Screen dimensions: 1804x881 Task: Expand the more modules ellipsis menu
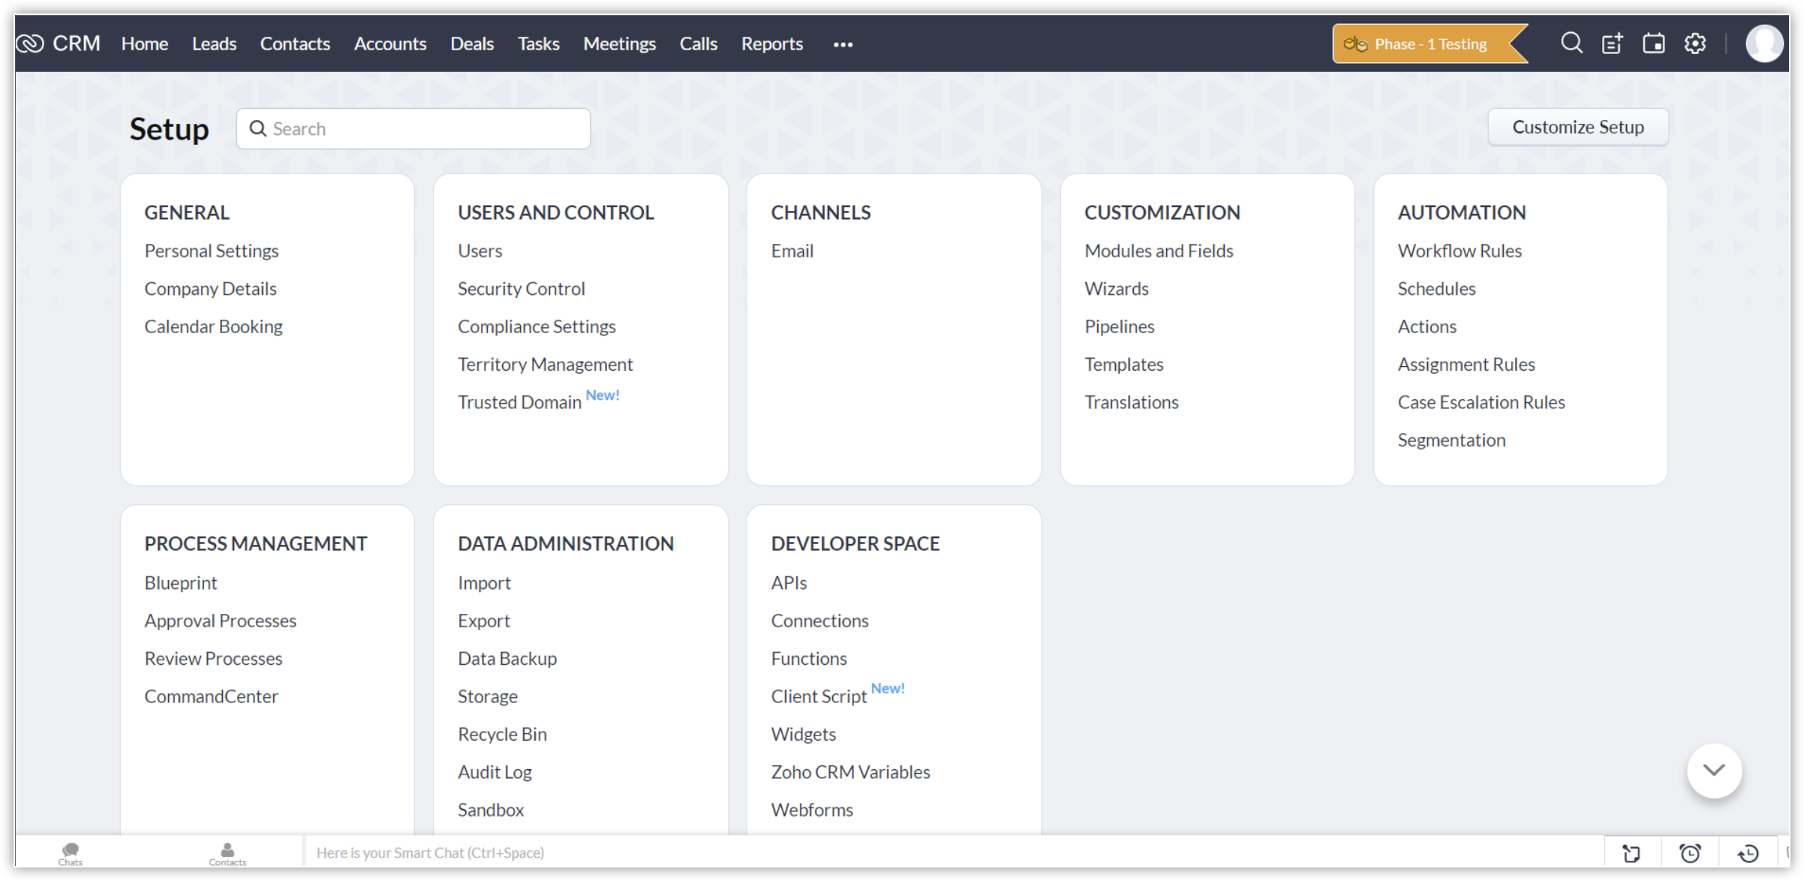[x=843, y=44]
